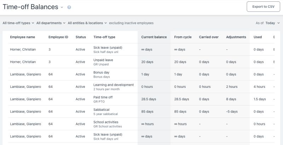Screen dimensions: 283x145
Task: Click the Used column header
Action: click(258, 37)
